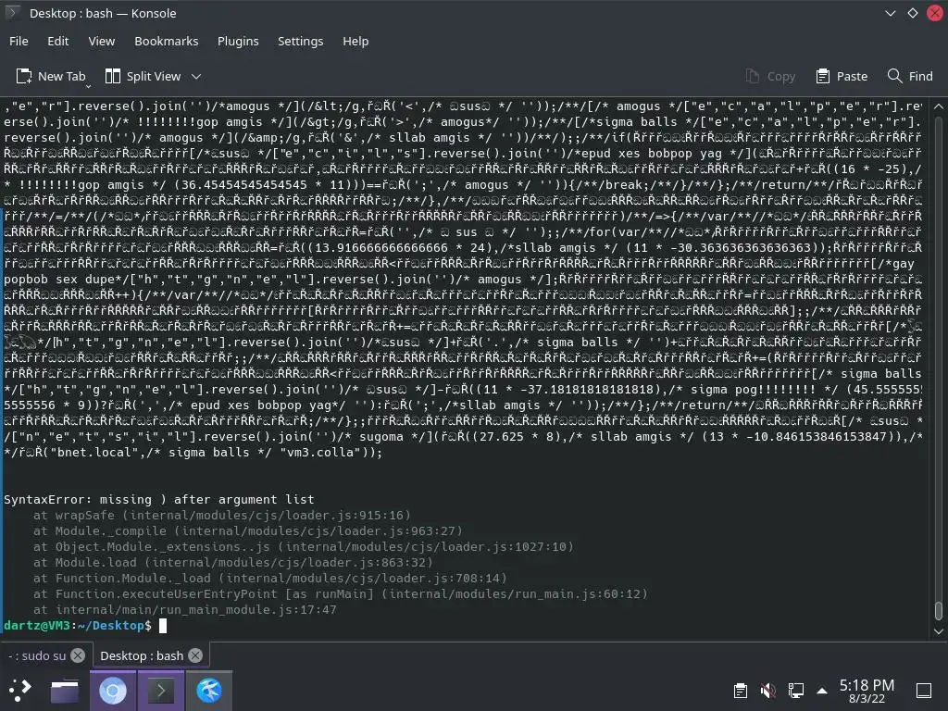
Task: Click the 'at Module.load' stack trace line
Action: click(233, 562)
